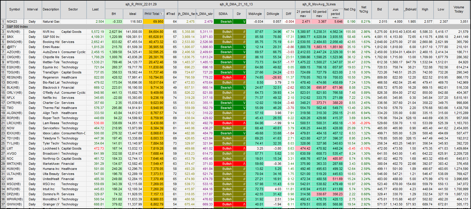Click the LMT symbol cell
The height and width of the screenshot is (209, 471).
15,148
